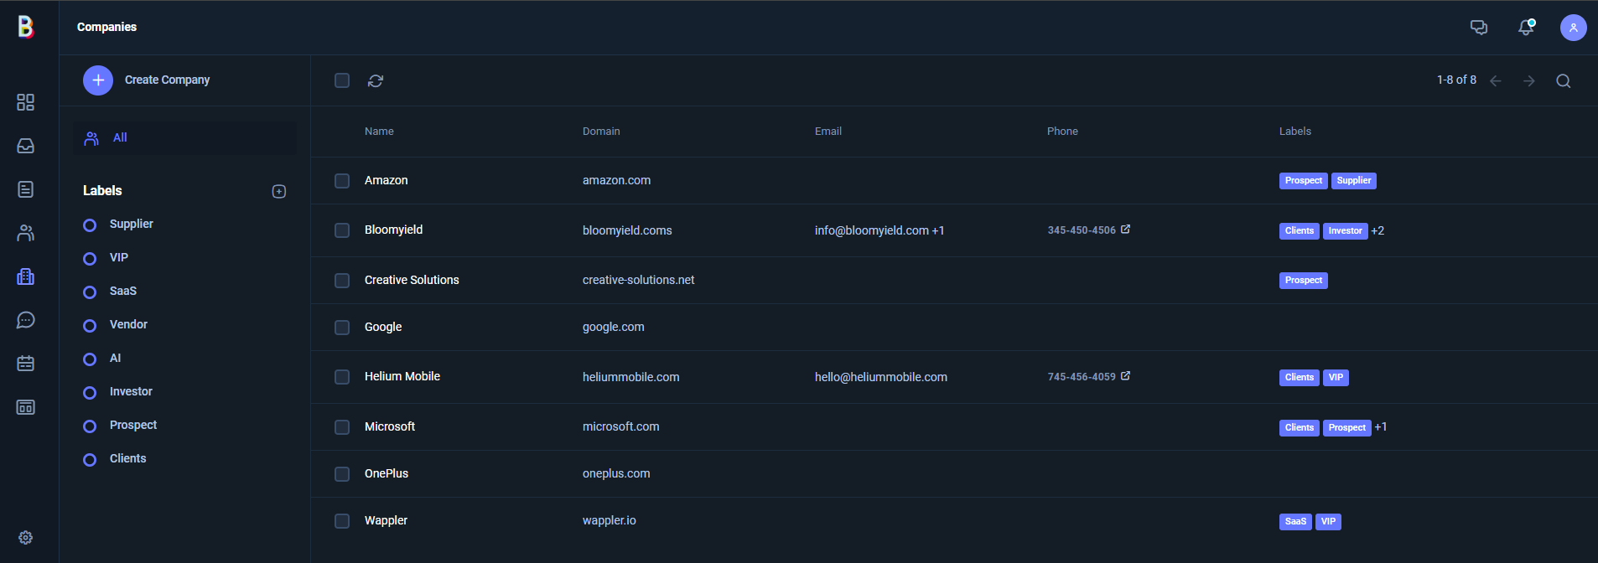The height and width of the screenshot is (563, 1598).
Task: Open the board layout icon in sidebar
Action: click(x=26, y=407)
